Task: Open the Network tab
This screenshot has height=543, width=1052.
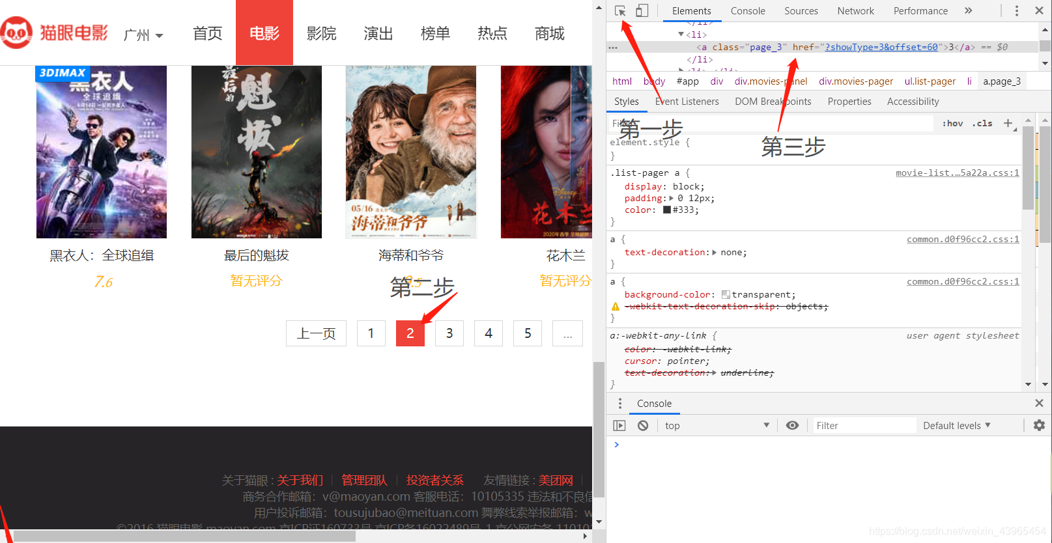Action: click(x=856, y=10)
